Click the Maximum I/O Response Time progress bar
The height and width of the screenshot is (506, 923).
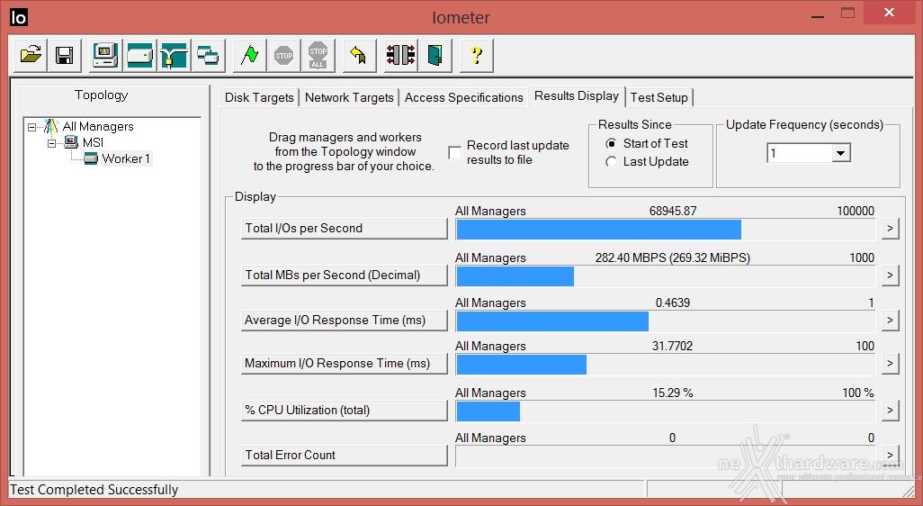tap(665, 365)
